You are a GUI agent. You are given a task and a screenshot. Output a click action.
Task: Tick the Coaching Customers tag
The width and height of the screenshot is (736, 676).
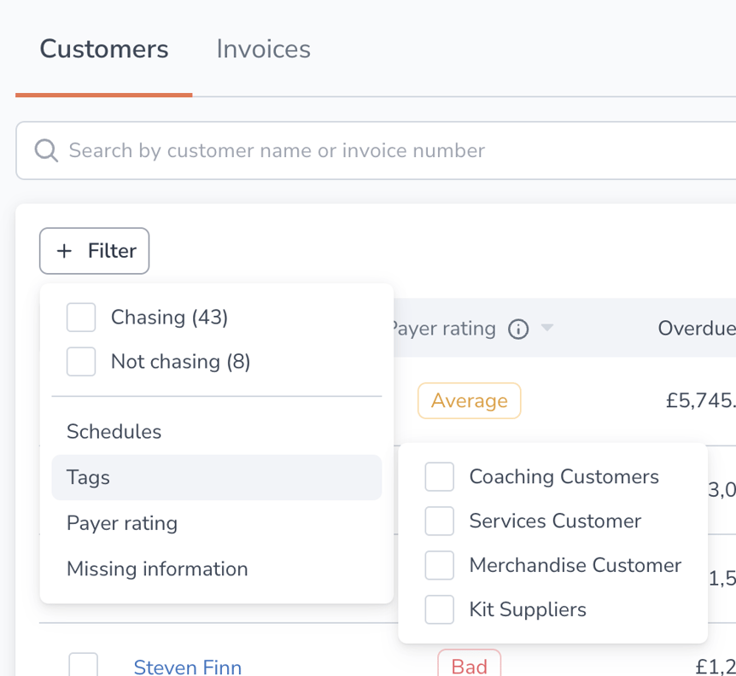pyautogui.click(x=439, y=477)
